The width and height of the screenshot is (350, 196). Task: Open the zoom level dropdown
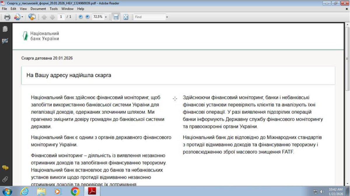tap(105, 17)
